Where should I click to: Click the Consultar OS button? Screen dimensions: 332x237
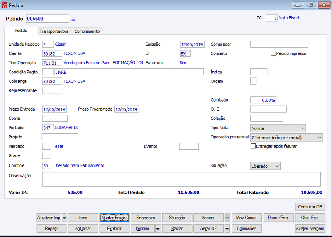[x=310, y=207]
